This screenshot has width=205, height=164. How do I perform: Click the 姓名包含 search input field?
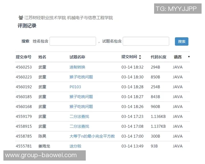tap(72, 41)
